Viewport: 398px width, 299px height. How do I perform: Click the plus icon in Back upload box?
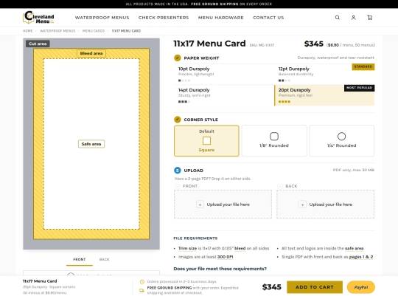303,205
